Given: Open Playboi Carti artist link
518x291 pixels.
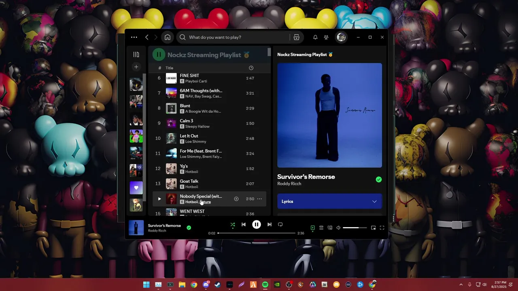Looking at the screenshot, I should tap(196, 81).
